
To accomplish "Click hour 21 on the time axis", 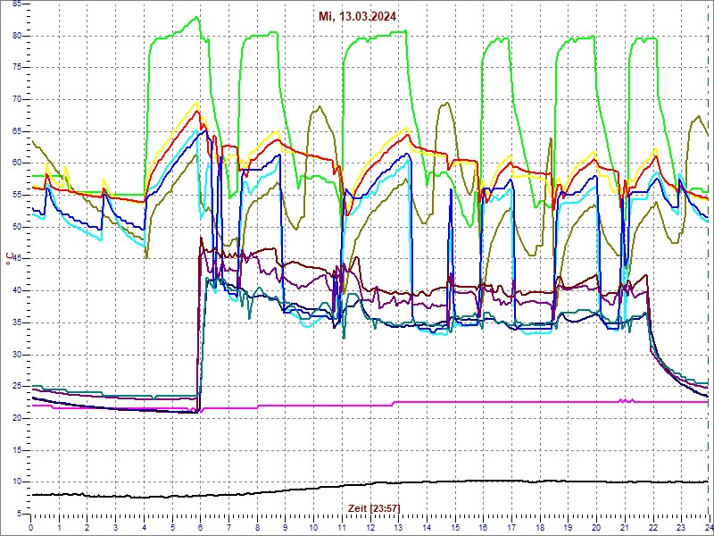I will pos(624,527).
